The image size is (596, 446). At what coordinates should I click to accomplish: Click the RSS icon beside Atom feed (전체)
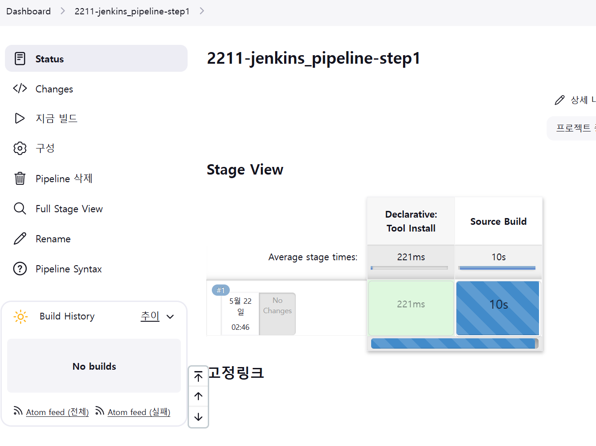18,411
